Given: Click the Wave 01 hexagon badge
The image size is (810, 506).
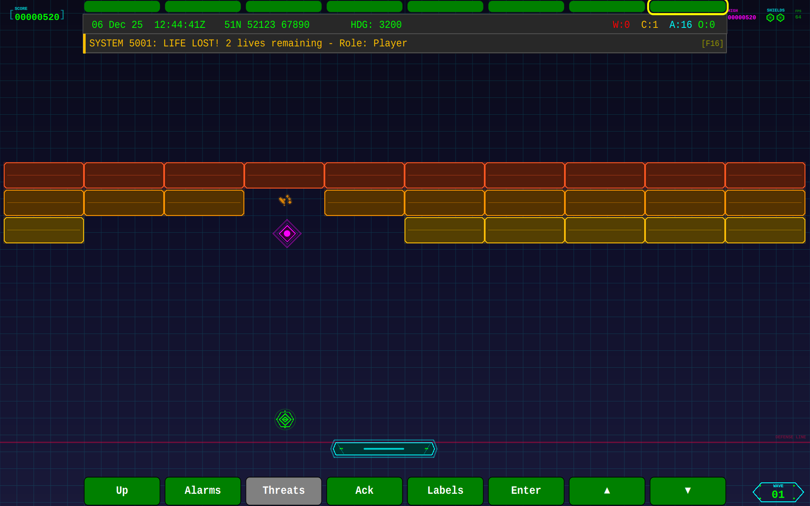Looking at the screenshot, I should (x=778, y=492).
